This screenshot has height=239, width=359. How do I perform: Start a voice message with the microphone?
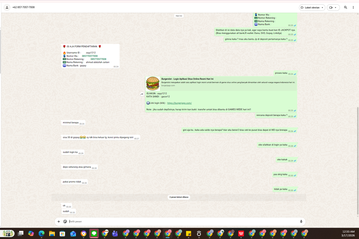tap(301, 222)
